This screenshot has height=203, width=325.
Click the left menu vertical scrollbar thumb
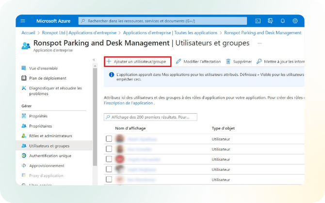point(95,117)
